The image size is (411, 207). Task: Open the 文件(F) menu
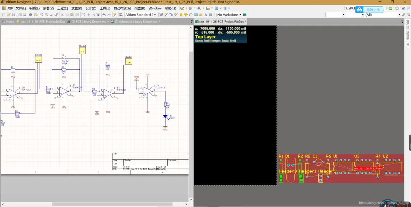[20, 8]
